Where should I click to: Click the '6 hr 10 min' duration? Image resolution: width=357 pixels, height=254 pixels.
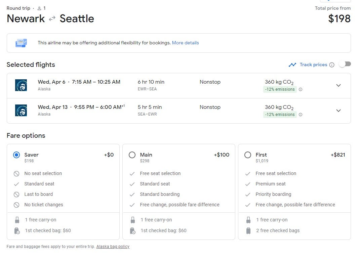click(151, 82)
